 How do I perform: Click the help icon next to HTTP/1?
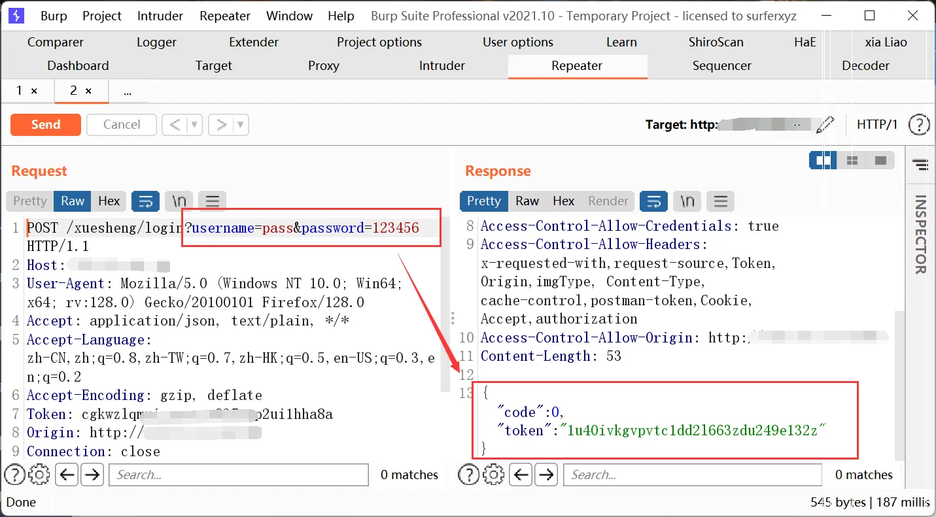[x=919, y=124]
